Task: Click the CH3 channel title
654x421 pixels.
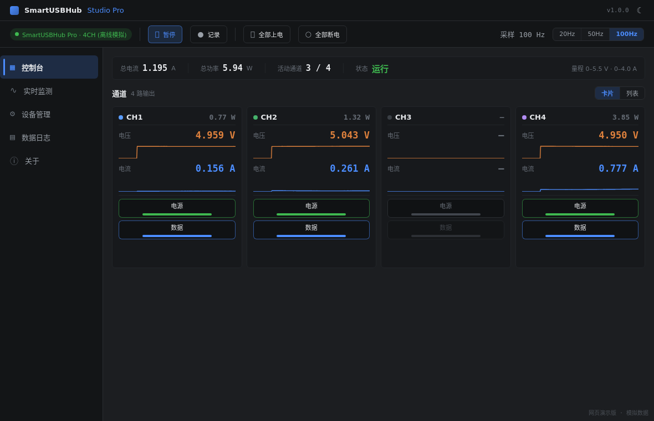Action: (x=403, y=117)
